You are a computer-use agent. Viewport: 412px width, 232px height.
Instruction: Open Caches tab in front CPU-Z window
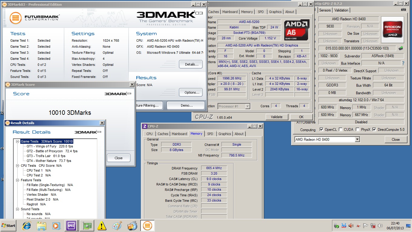163,134
